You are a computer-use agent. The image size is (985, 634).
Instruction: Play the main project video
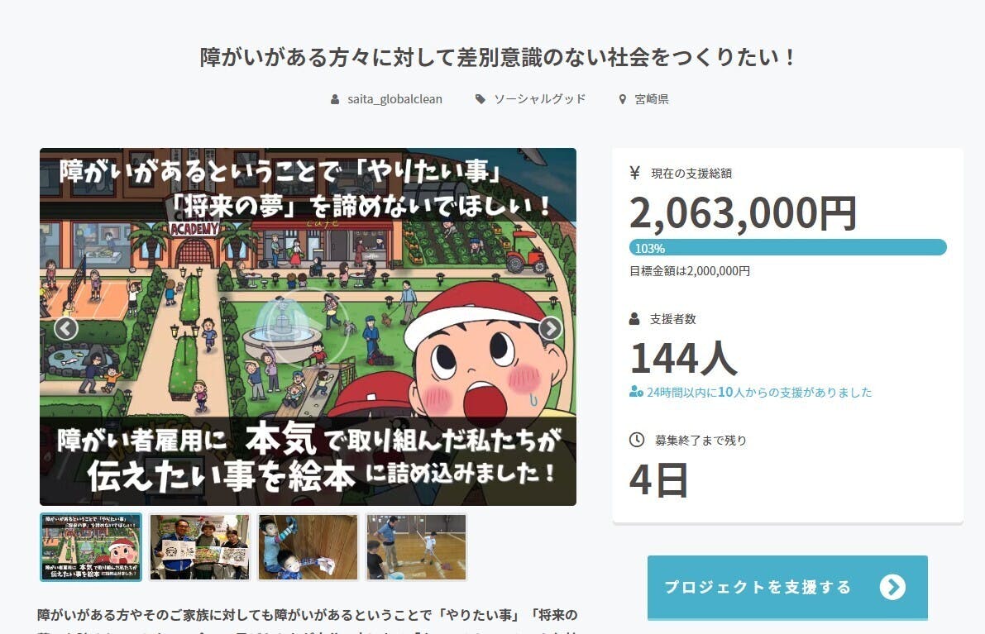pyautogui.click(x=307, y=327)
